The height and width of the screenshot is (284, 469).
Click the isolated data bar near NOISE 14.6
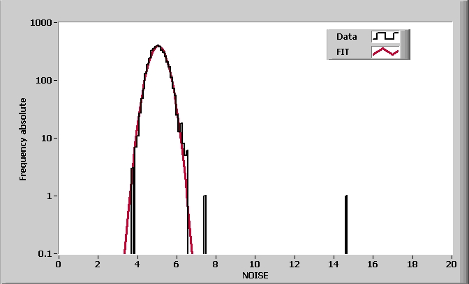(x=346, y=224)
